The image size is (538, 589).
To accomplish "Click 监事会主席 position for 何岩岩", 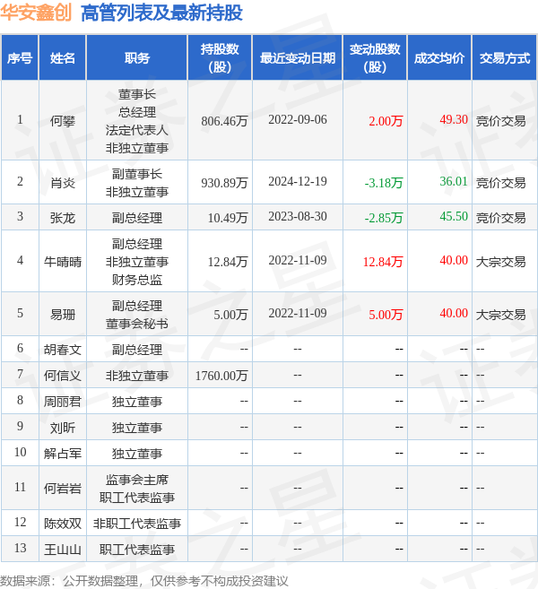I will (137, 480).
